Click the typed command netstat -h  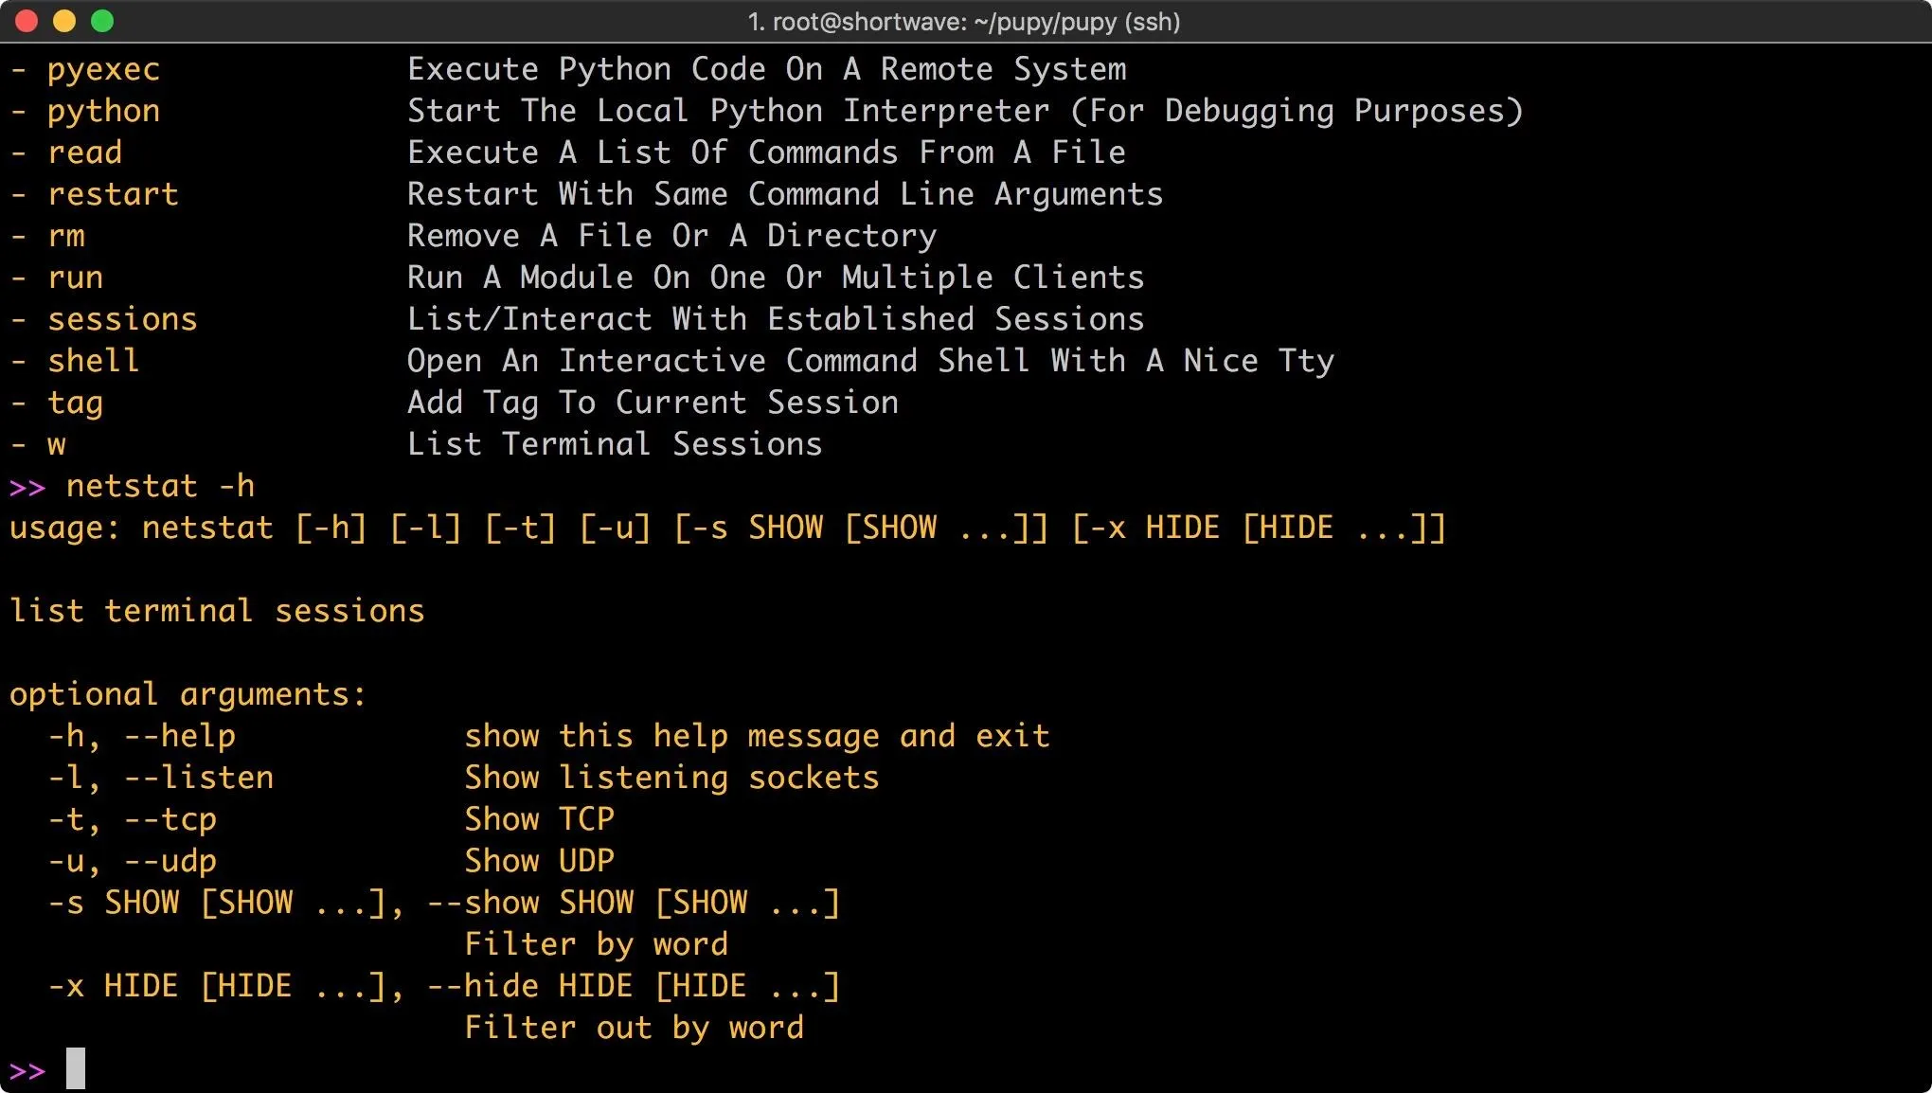[x=160, y=486]
